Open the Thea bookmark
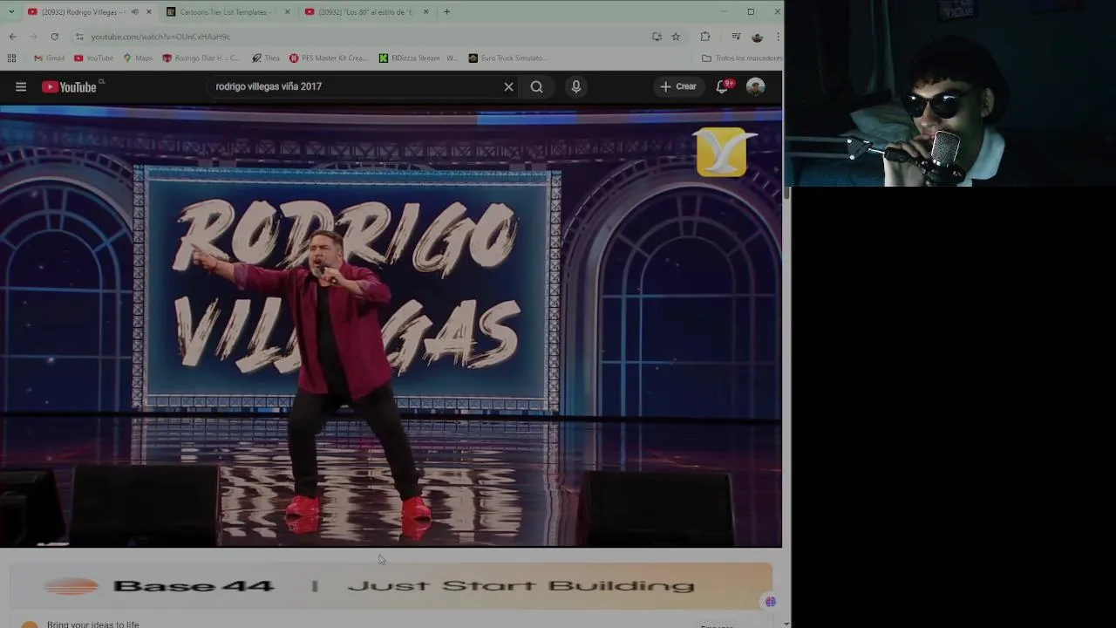The width and height of the screenshot is (1116, 628). [266, 58]
